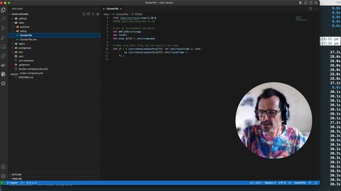Open the Manage gear icon
The height and width of the screenshot is (191, 341).
coord(3,176)
